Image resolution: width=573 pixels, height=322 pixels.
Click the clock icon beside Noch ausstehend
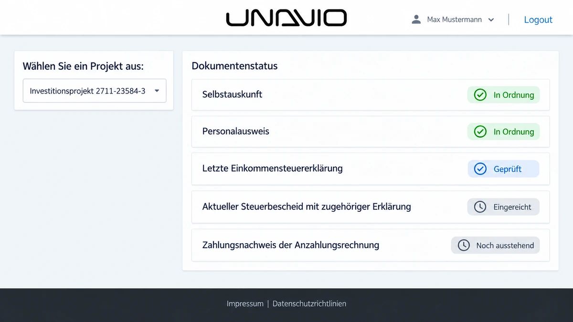pos(464,245)
